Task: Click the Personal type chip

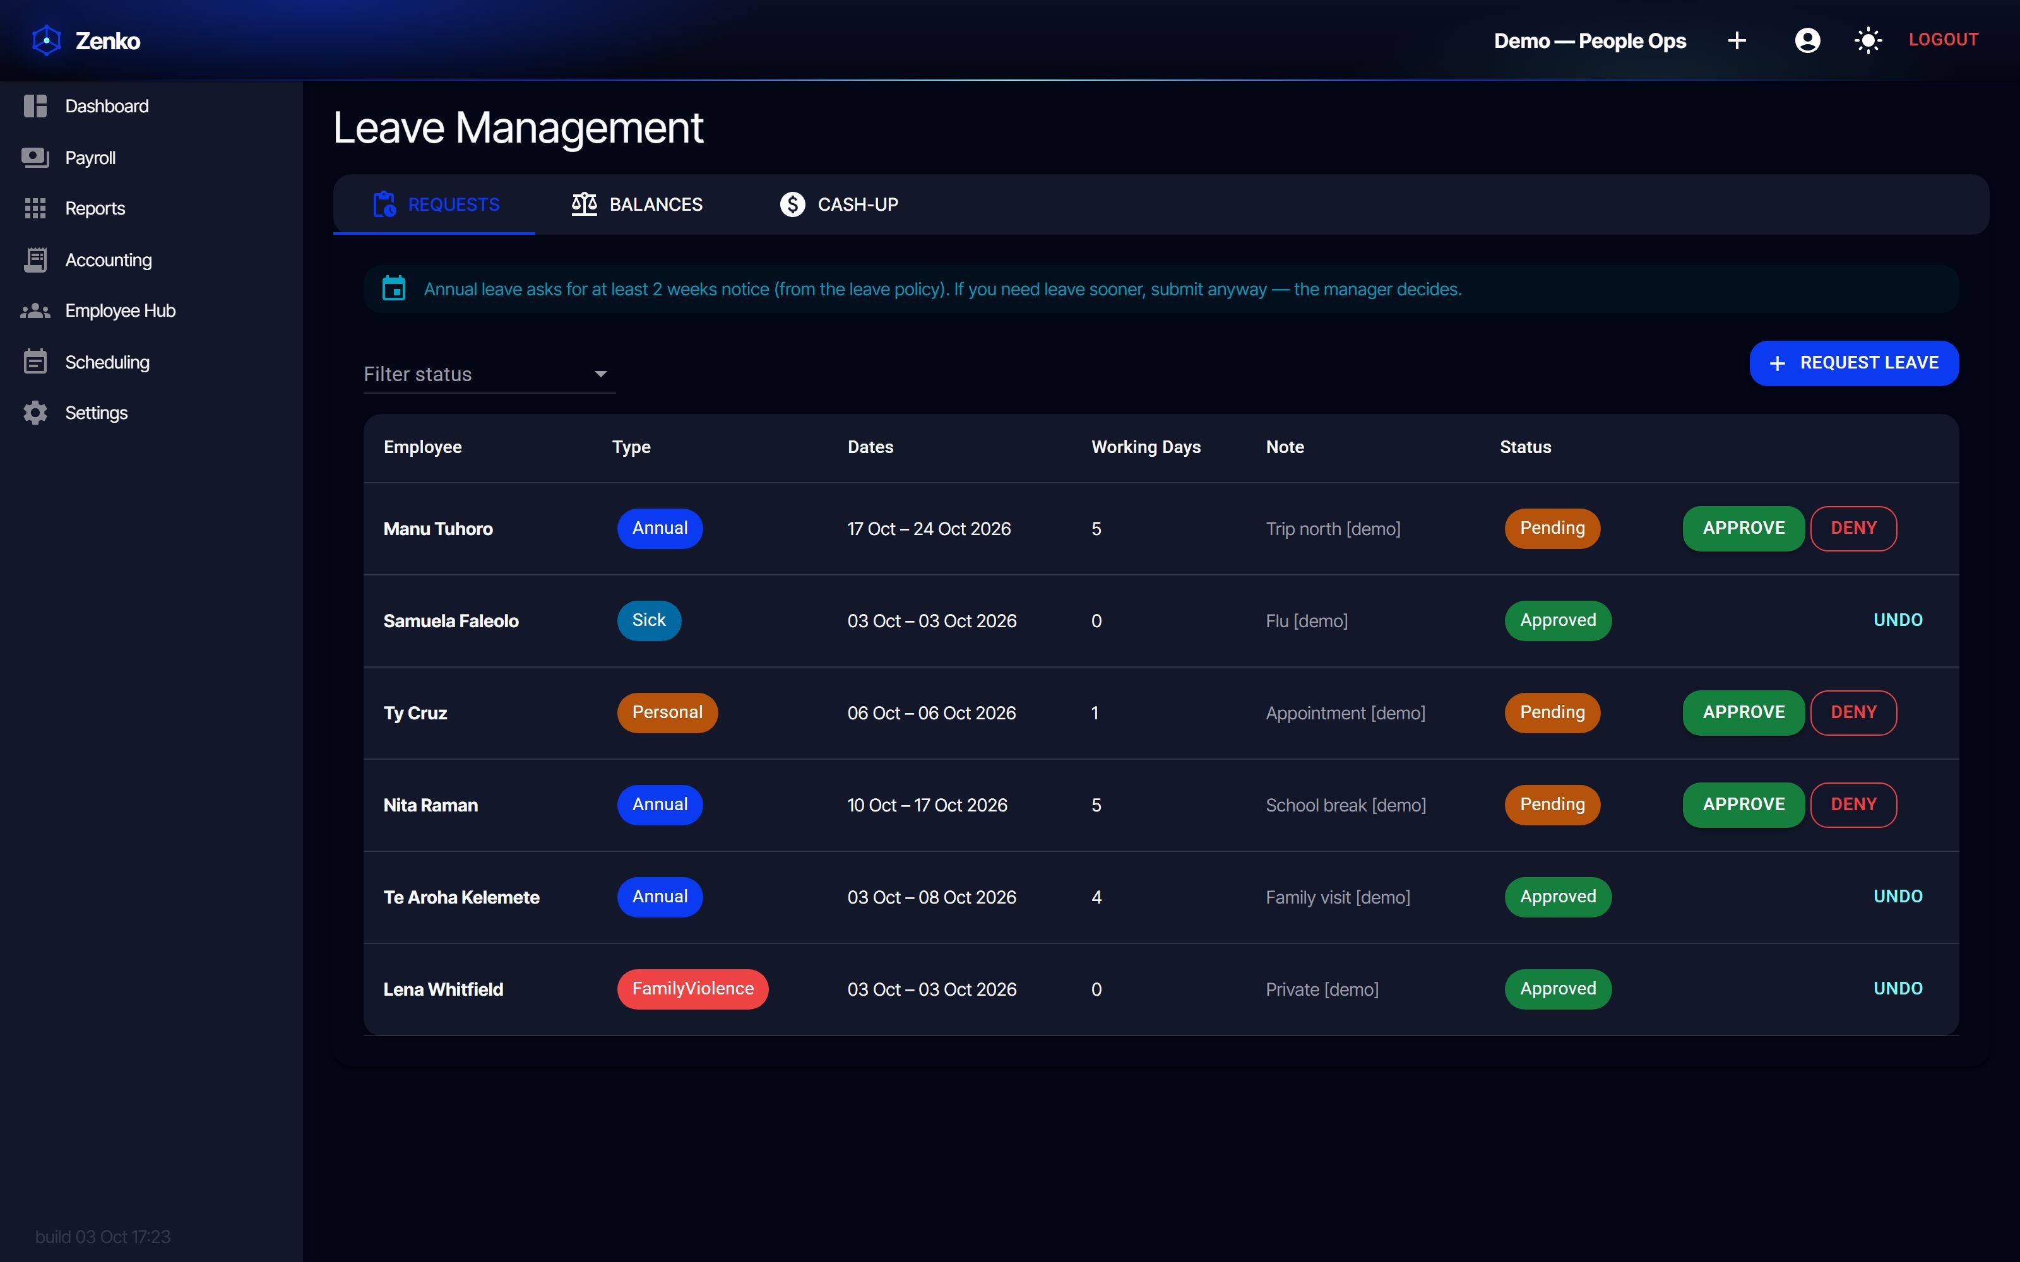Action: pos(667,713)
